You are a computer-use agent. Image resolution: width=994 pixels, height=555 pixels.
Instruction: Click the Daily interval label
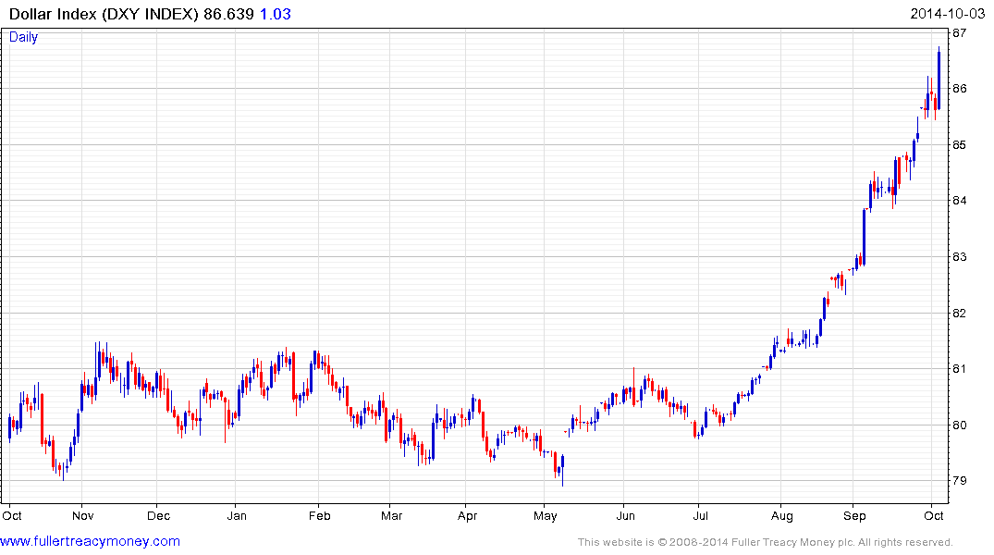point(23,37)
